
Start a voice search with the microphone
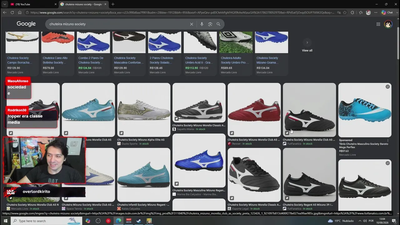(x=202, y=24)
